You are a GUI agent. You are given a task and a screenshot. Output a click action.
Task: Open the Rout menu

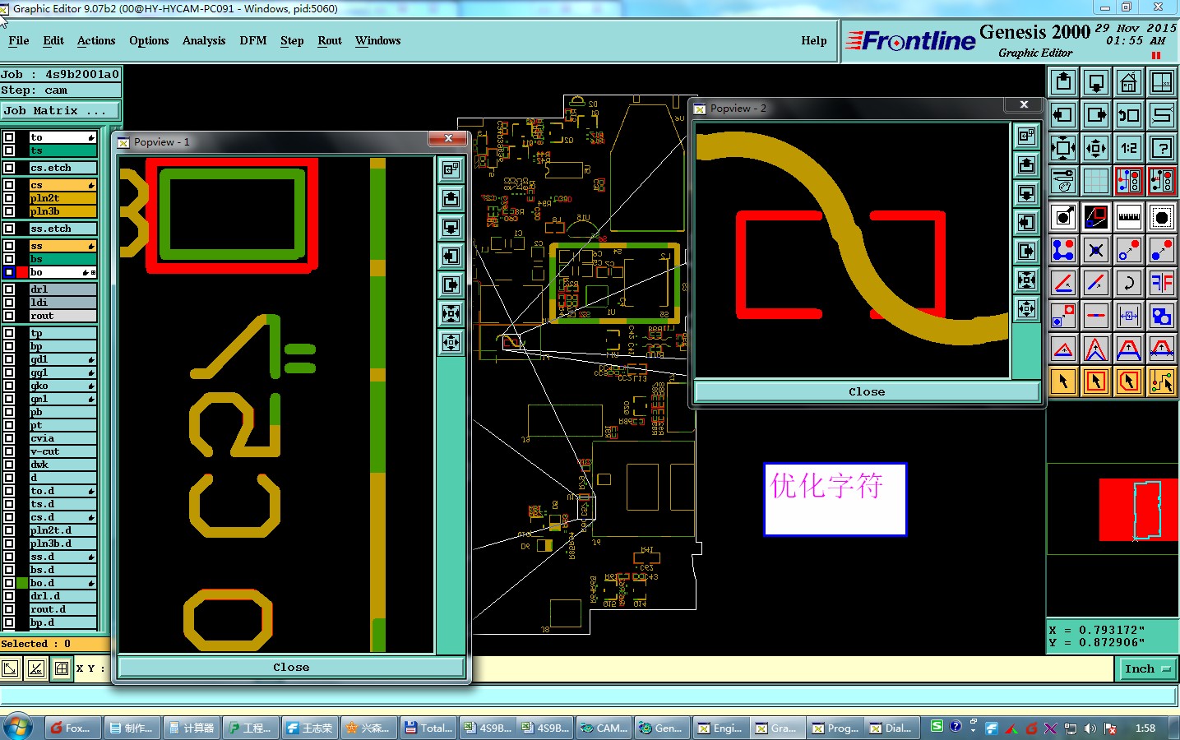pos(330,40)
